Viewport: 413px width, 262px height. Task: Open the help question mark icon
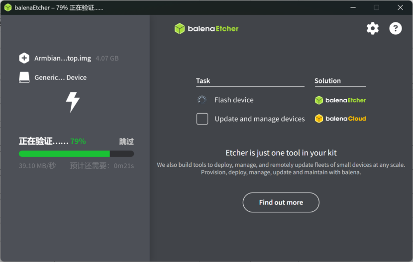[396, 28]
